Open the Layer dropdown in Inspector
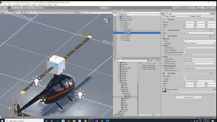Image resolution: width=217 pixels, height=122 pixels. 205,16
